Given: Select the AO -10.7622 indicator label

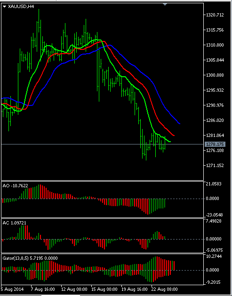Looking at the screenshot, I should point(15,186).
